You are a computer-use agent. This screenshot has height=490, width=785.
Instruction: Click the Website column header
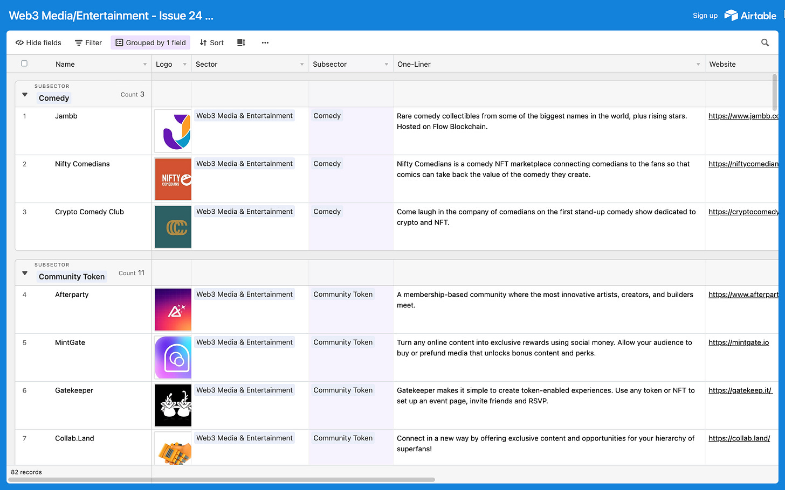click(742, 64)
